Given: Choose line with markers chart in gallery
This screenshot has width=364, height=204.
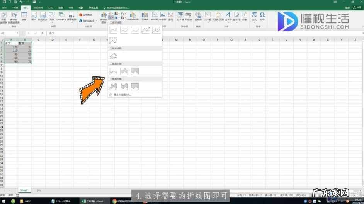Looking at the screenshot, I should [x=146, y=30].
